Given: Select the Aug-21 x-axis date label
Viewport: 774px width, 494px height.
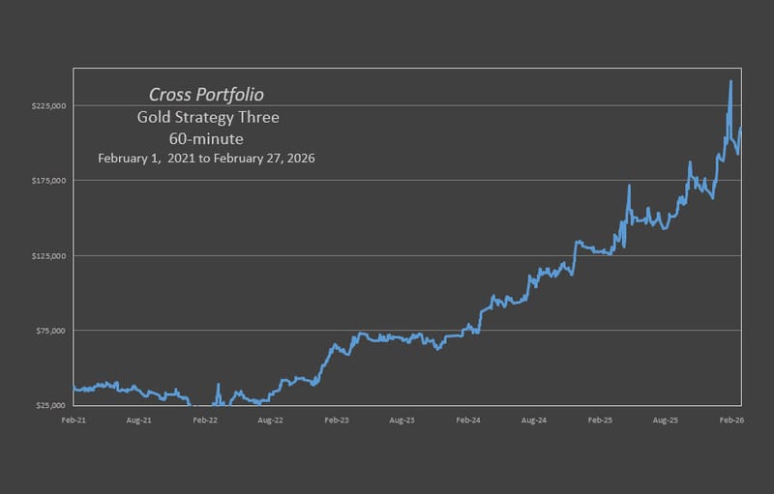Looking at the screenshot, I should 139,421.
